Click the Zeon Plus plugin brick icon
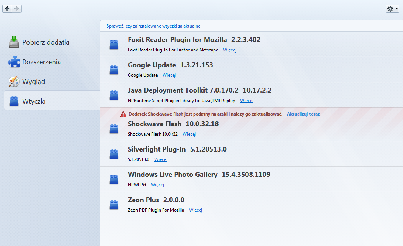403x246 pixels. tap(113, 205)
